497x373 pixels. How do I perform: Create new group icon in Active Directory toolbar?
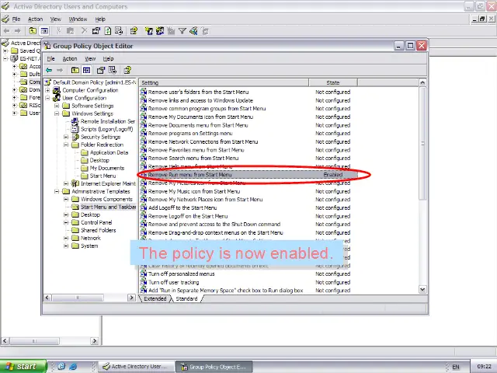click(x=160, y=31)
